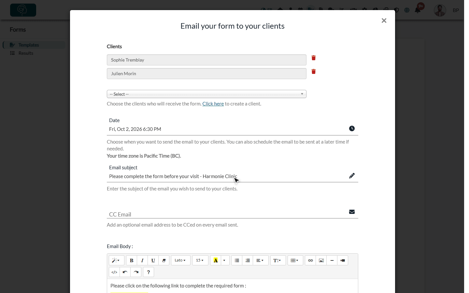Open notifications bell with 9+ badge

[x=418, y=10]
